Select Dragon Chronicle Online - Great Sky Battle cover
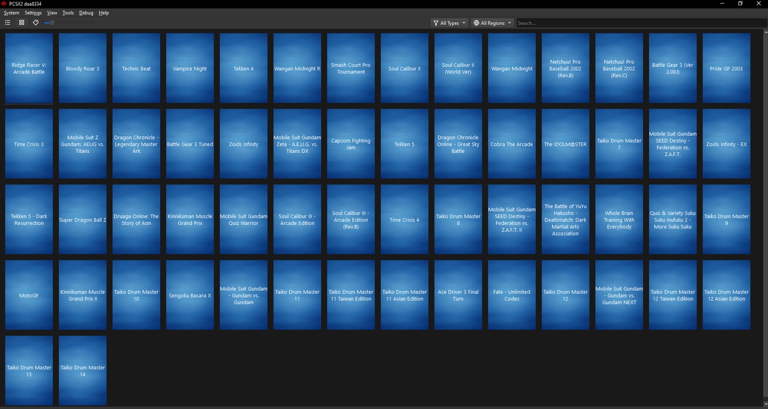Screen dimensions: 768x409 coord(458,144)
